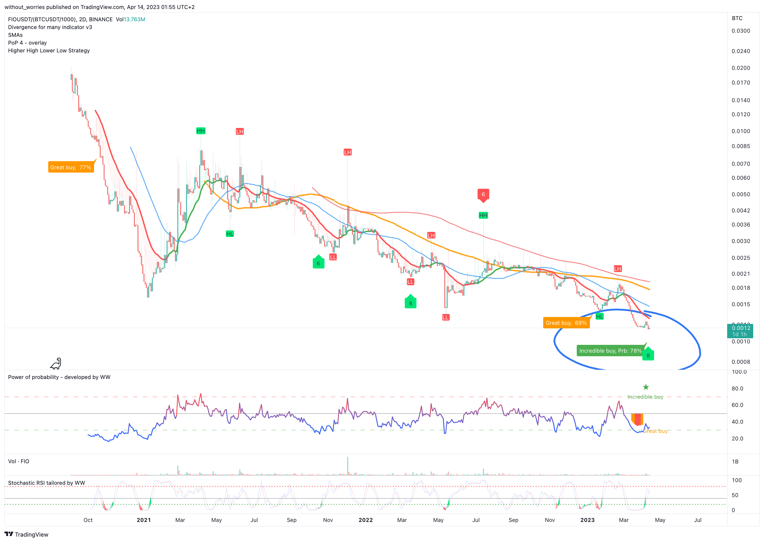Screen dimensions: 764x542
Task: Select the 'PoP 4 - overlay' legend
Action: (x=27, y=43)
